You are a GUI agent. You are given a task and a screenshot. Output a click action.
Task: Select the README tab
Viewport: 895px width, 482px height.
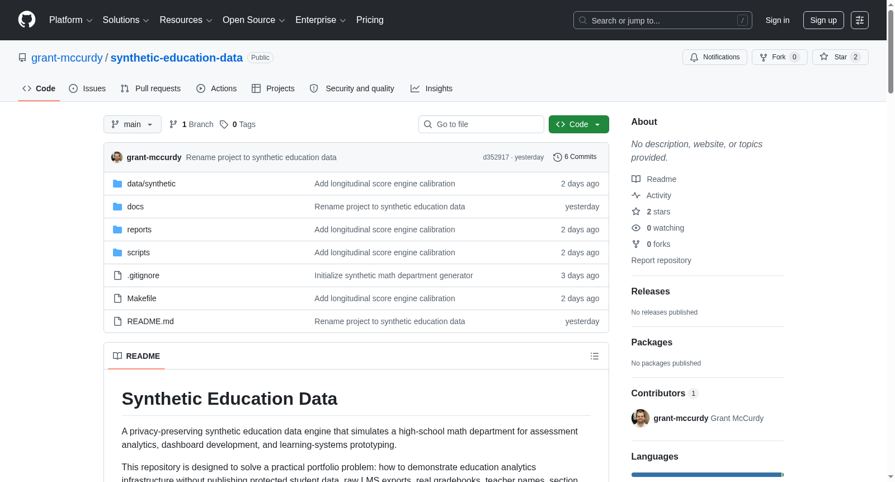(136, 356)
